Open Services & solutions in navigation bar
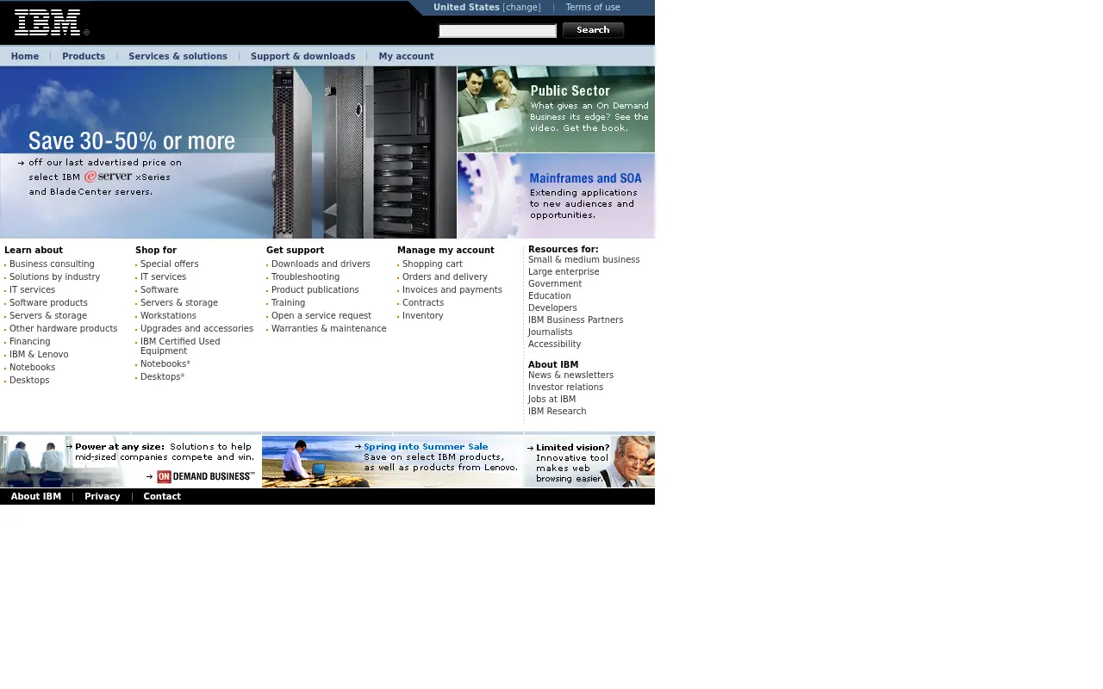Viewport: 1103px width, 689px height. point(178,56)
